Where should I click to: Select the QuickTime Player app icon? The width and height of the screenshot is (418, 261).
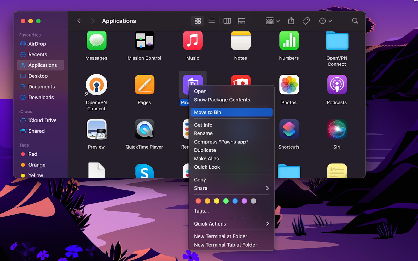point(144,129)
